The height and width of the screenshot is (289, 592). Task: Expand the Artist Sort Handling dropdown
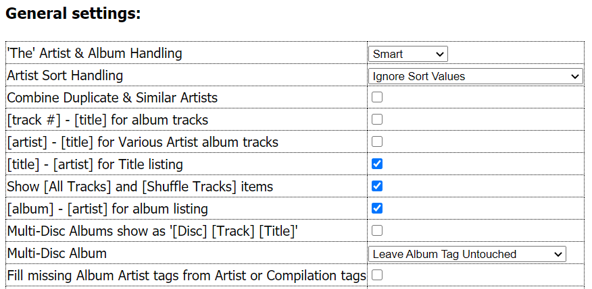point(476,76)
